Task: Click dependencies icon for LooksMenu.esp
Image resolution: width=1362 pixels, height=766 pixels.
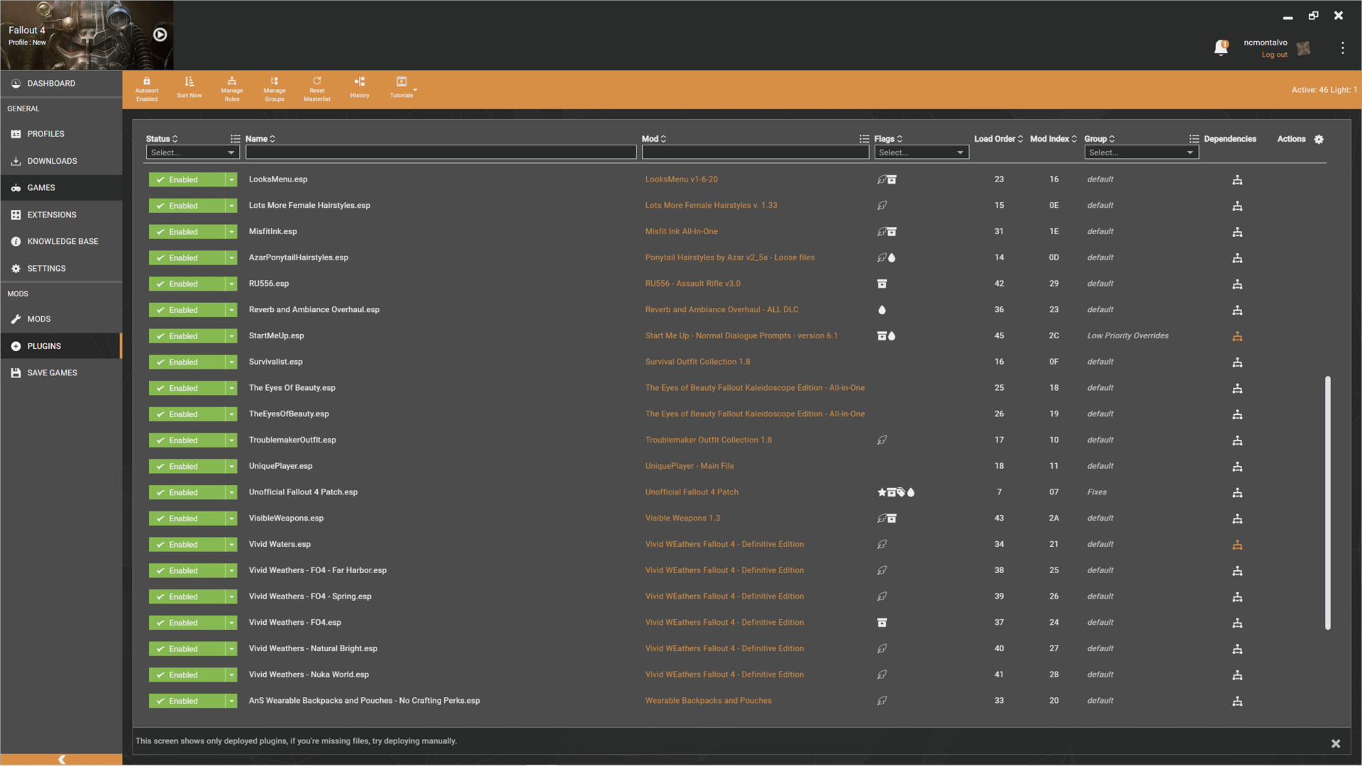Action: pyautogui.click(x=1237, y=180)
